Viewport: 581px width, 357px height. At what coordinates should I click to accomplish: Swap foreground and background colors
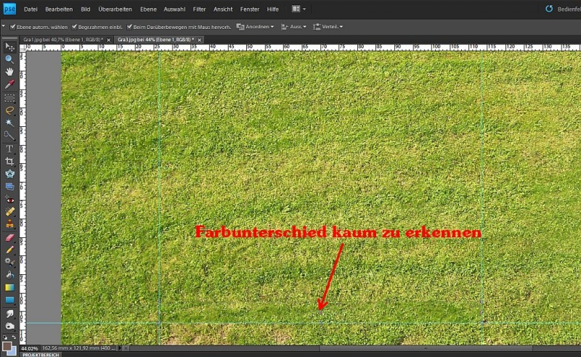tap(14, 337)
